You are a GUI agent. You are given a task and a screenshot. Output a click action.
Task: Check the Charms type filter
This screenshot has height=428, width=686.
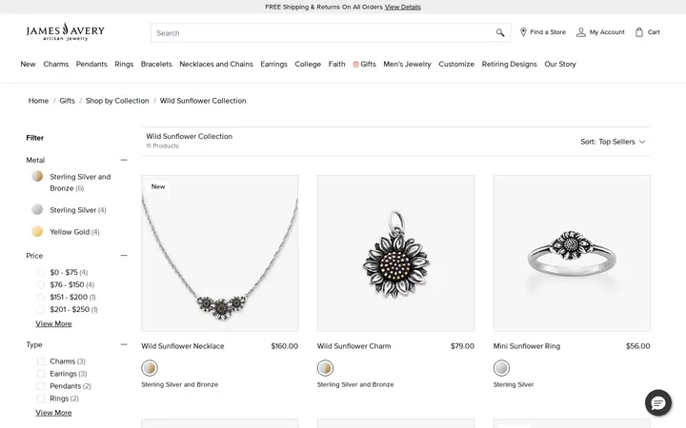[x=41, y=361]
